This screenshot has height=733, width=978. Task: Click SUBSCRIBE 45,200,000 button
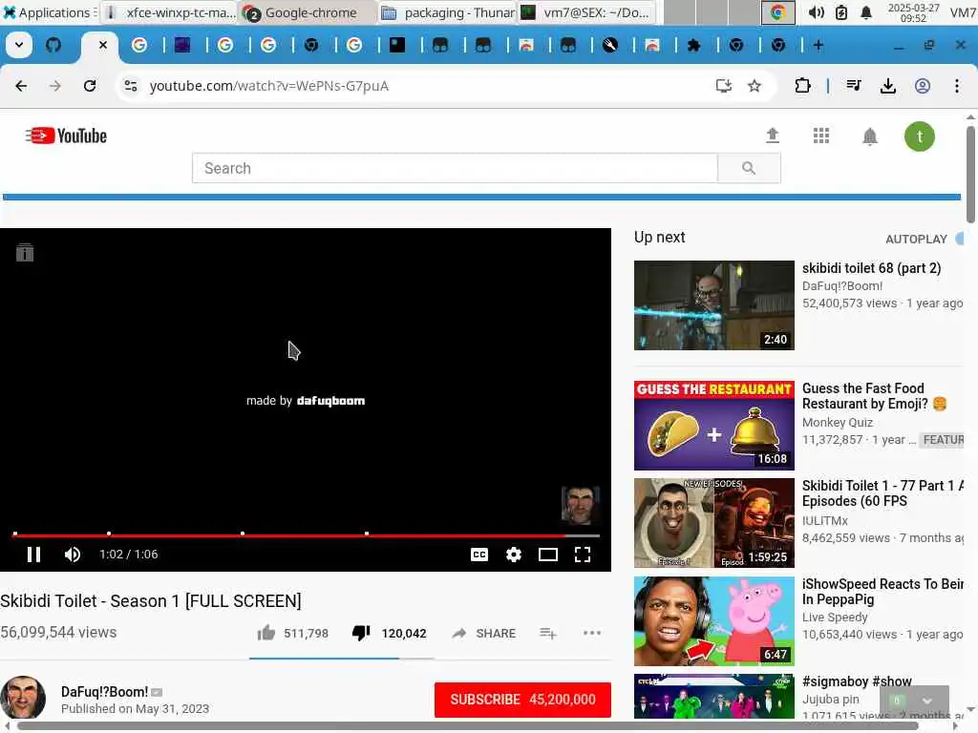tap(522, 700)
